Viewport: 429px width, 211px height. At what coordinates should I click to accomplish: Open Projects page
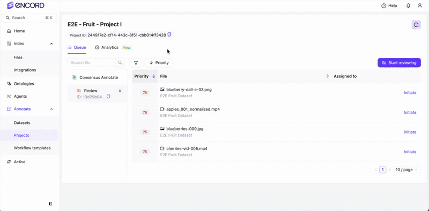[x=21, y=135]
